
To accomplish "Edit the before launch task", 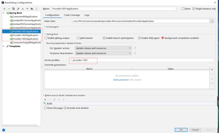I will [54, 100].
